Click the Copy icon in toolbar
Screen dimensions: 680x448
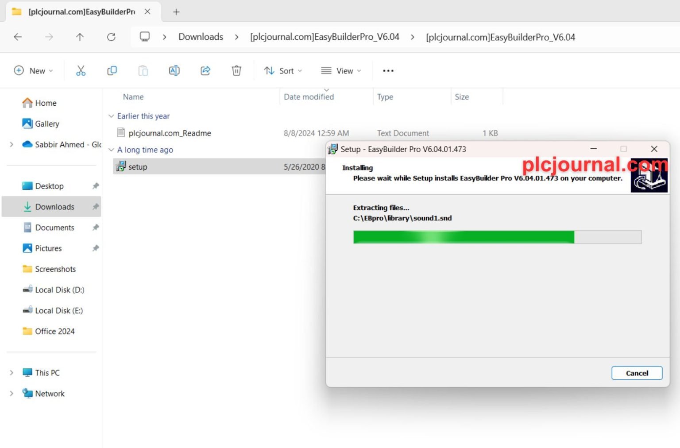click(112, 71)
